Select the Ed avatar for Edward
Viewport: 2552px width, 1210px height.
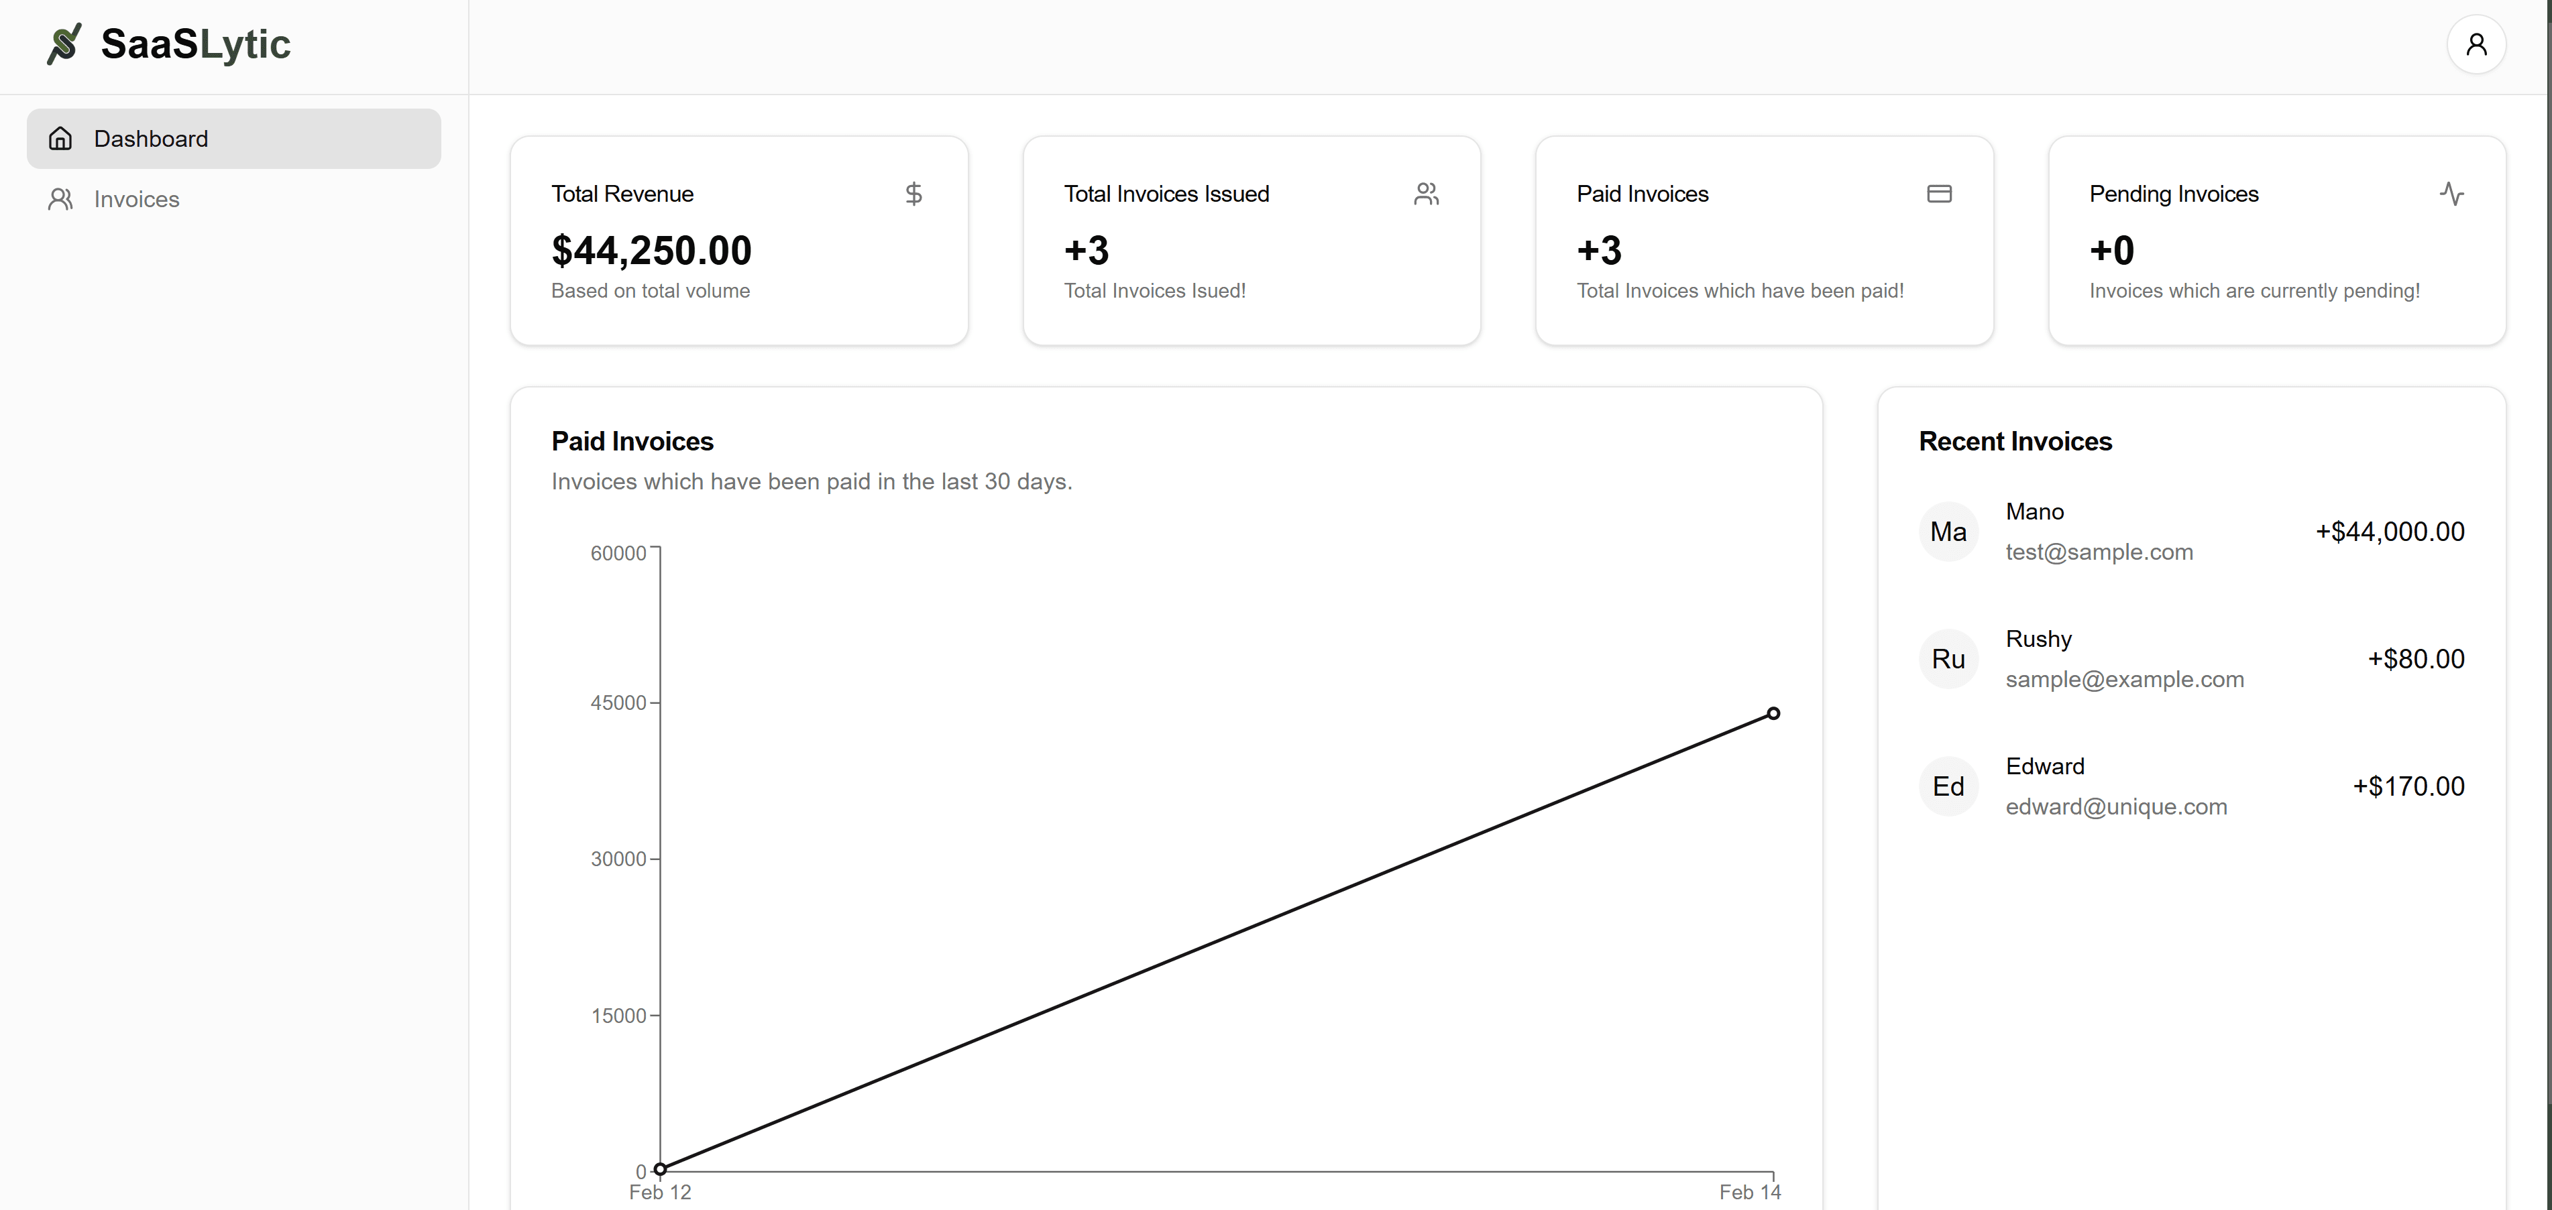pyautogui.click(x=1948, y=786)
